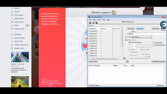
Task: Click the Undo Scan button
Action: 156,28
